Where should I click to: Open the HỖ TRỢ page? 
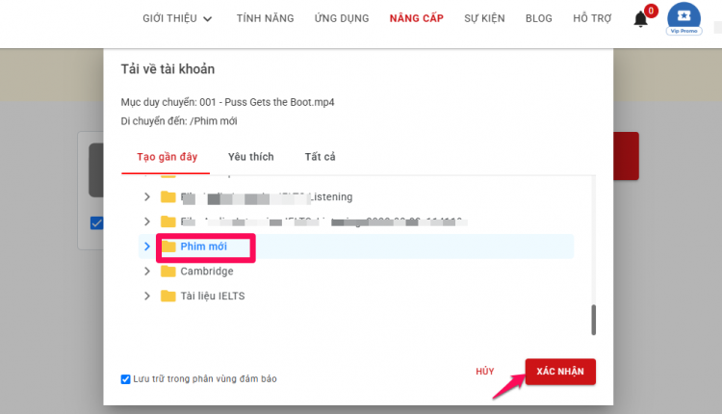592,18
